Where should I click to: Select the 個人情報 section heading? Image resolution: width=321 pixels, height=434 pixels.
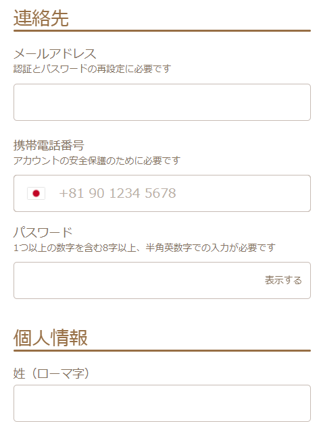pos(51,337)
